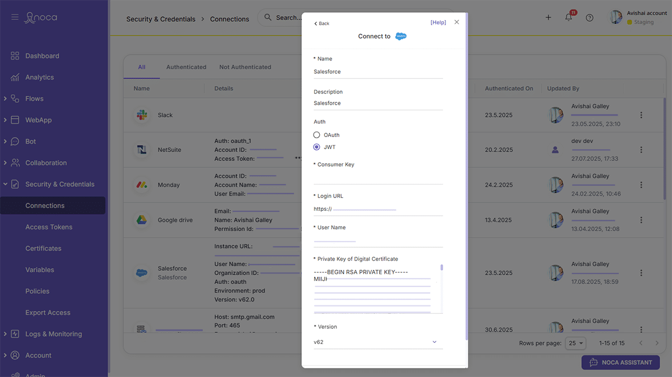Open the notifications bell icon
The width and height of the screenshot is (672, 377).
[568, 17]
